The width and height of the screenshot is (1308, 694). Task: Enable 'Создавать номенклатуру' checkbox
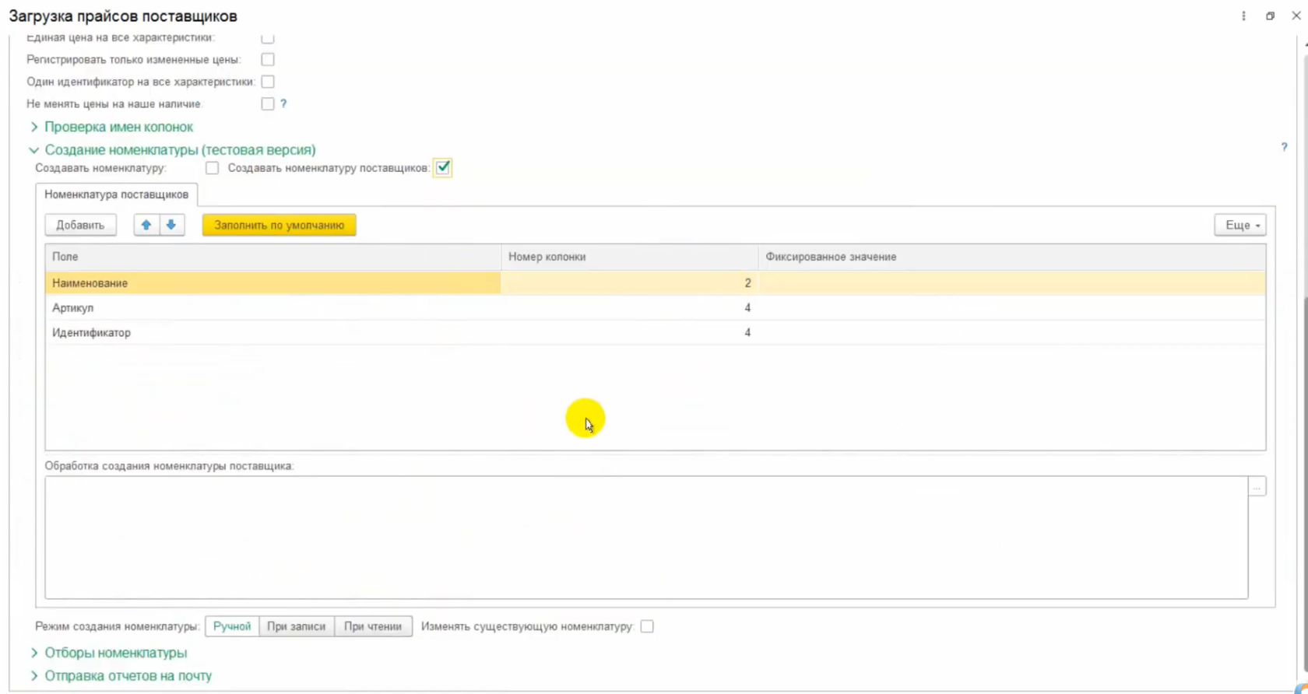pos(212,168)
